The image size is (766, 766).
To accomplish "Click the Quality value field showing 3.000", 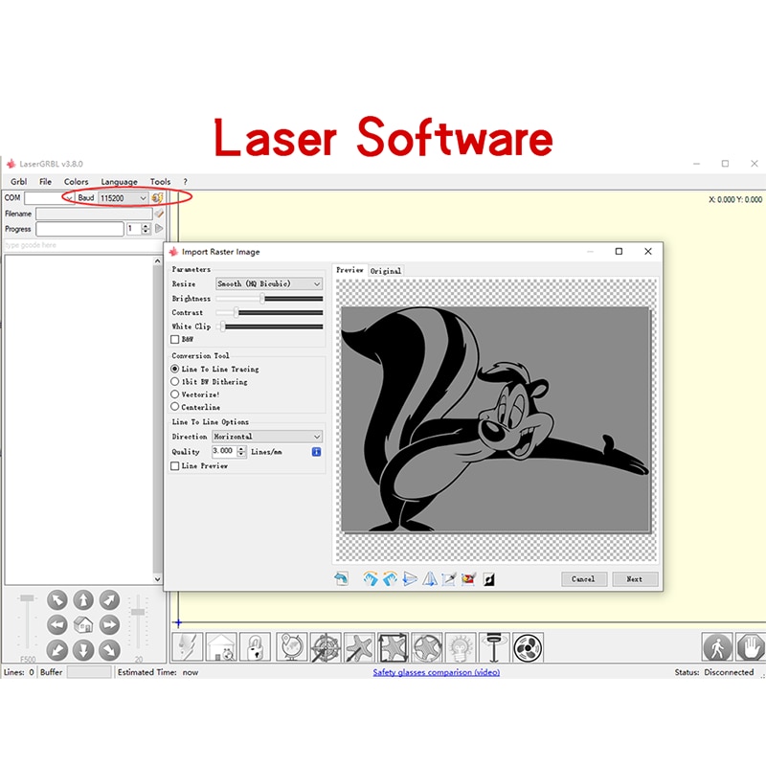I will (224, 451).
